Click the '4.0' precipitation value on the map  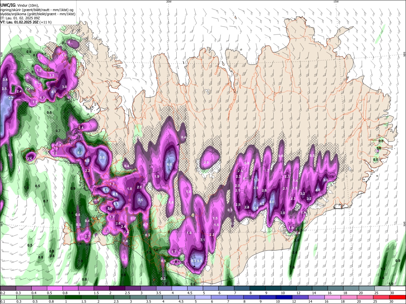coord(318,190)
